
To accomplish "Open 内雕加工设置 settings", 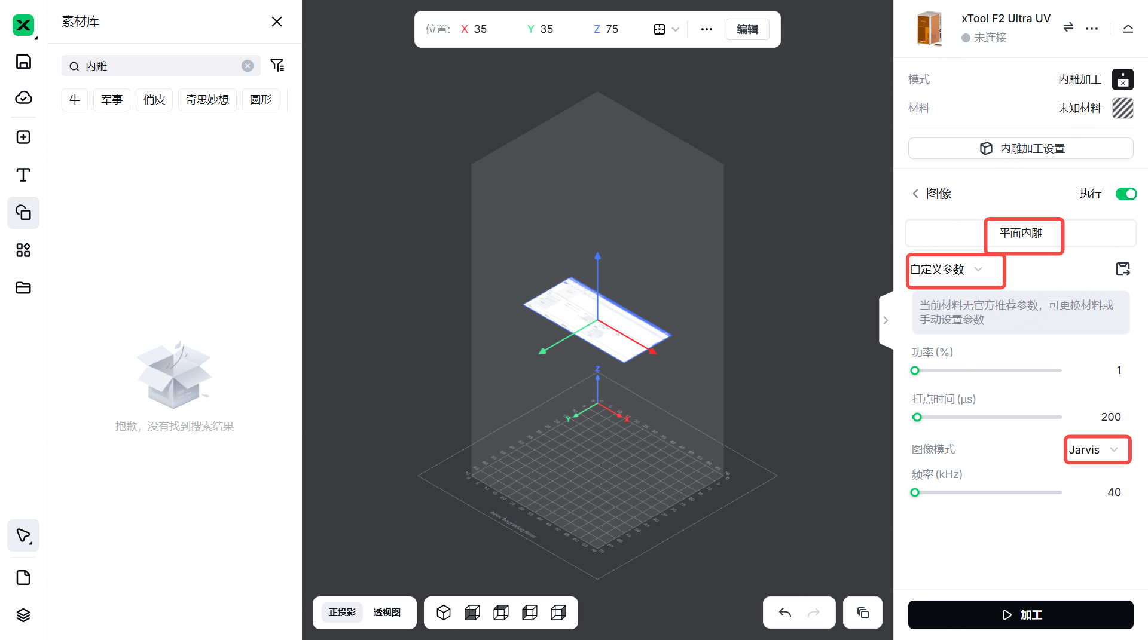I will pyautogui.click(x=1021, y=149).
